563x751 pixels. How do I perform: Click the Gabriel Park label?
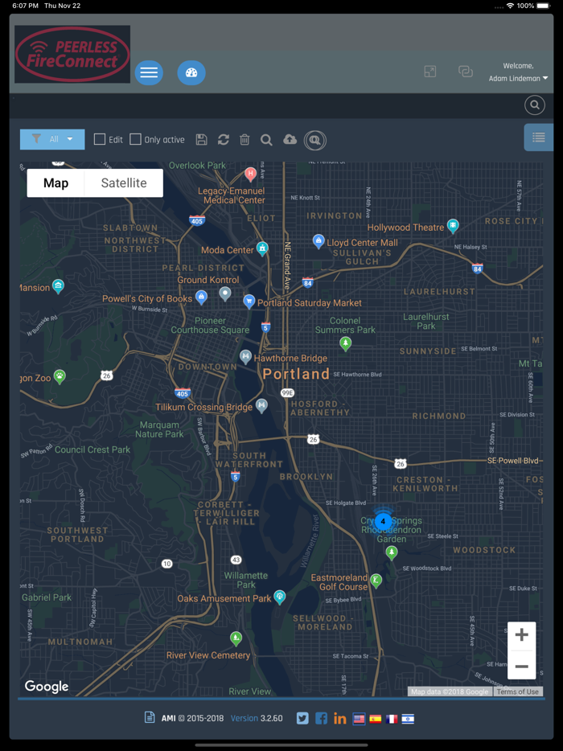[47, 597]
